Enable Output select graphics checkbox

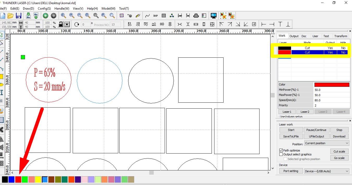[281, 154]
